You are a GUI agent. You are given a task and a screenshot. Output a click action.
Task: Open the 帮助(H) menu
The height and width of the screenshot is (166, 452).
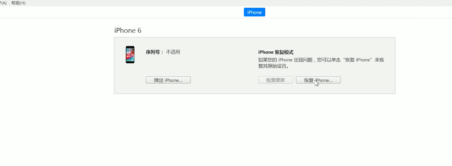[x=18, y=3]
